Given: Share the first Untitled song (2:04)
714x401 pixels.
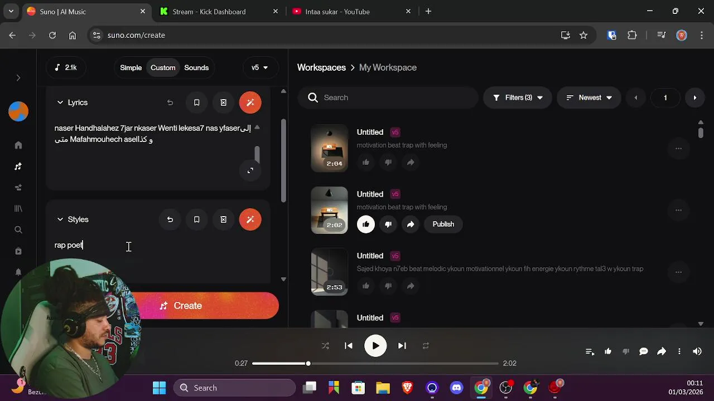Looking at the screenshot, I should click(411, 162).
